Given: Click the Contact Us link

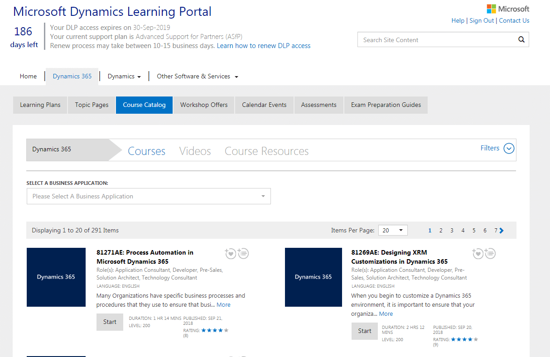Looking at the screenshot, I should (514, 20).
